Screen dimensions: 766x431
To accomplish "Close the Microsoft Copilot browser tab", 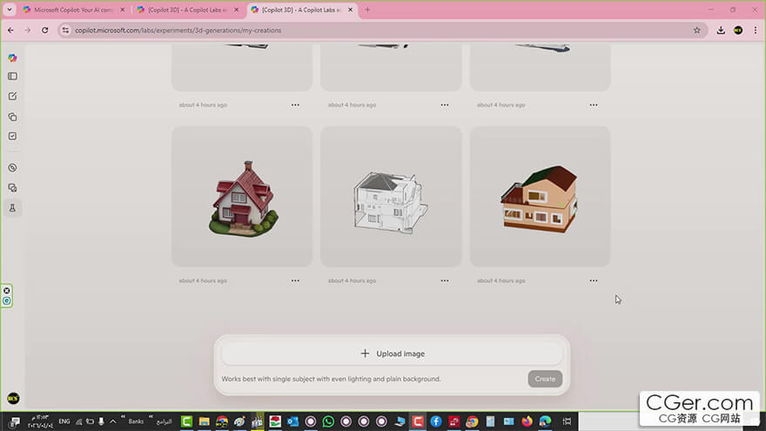I will point(123,10).
